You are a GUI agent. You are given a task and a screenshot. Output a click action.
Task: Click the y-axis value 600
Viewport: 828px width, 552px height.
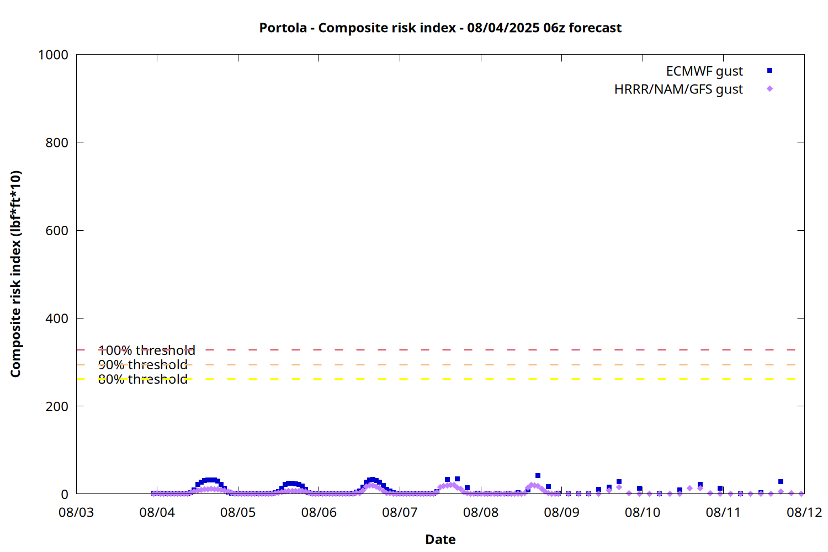click(x=57, y=231)
